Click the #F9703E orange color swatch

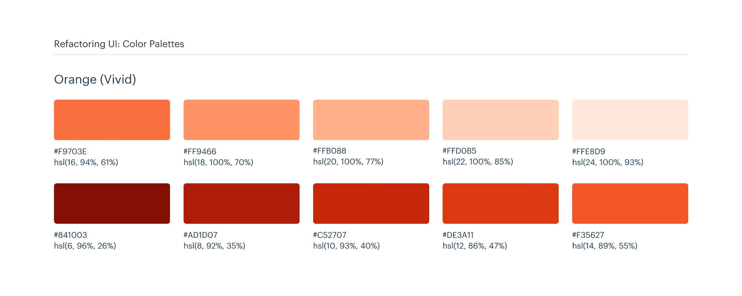pyautogui.click(x=112, y=120)
